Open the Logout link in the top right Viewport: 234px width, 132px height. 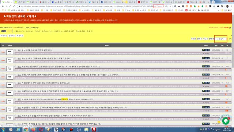[x=221, y=28]
